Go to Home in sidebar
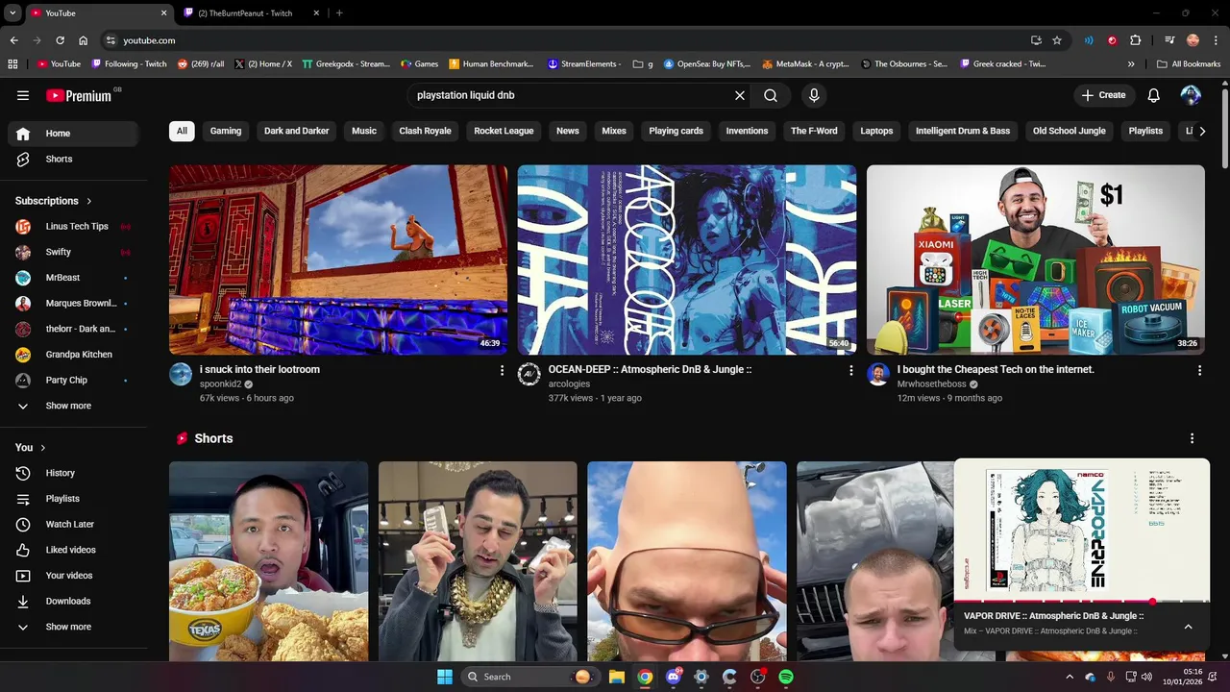The height and width of the screenshot is (692, 1230). coord(73,134)
